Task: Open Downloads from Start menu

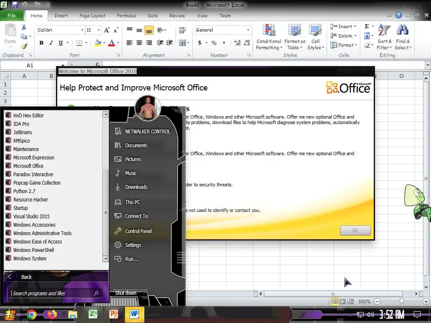Action: pyautogui.click(x=136, y=187)
